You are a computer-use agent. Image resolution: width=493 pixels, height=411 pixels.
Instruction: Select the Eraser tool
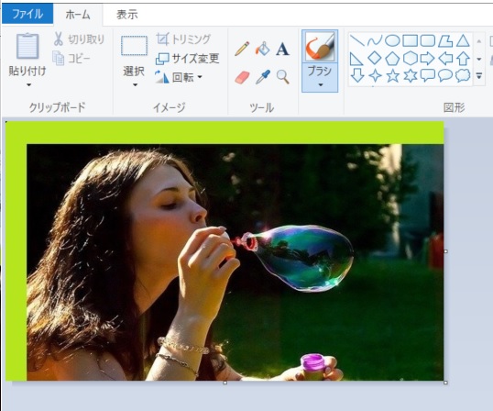tap(242, 77)
